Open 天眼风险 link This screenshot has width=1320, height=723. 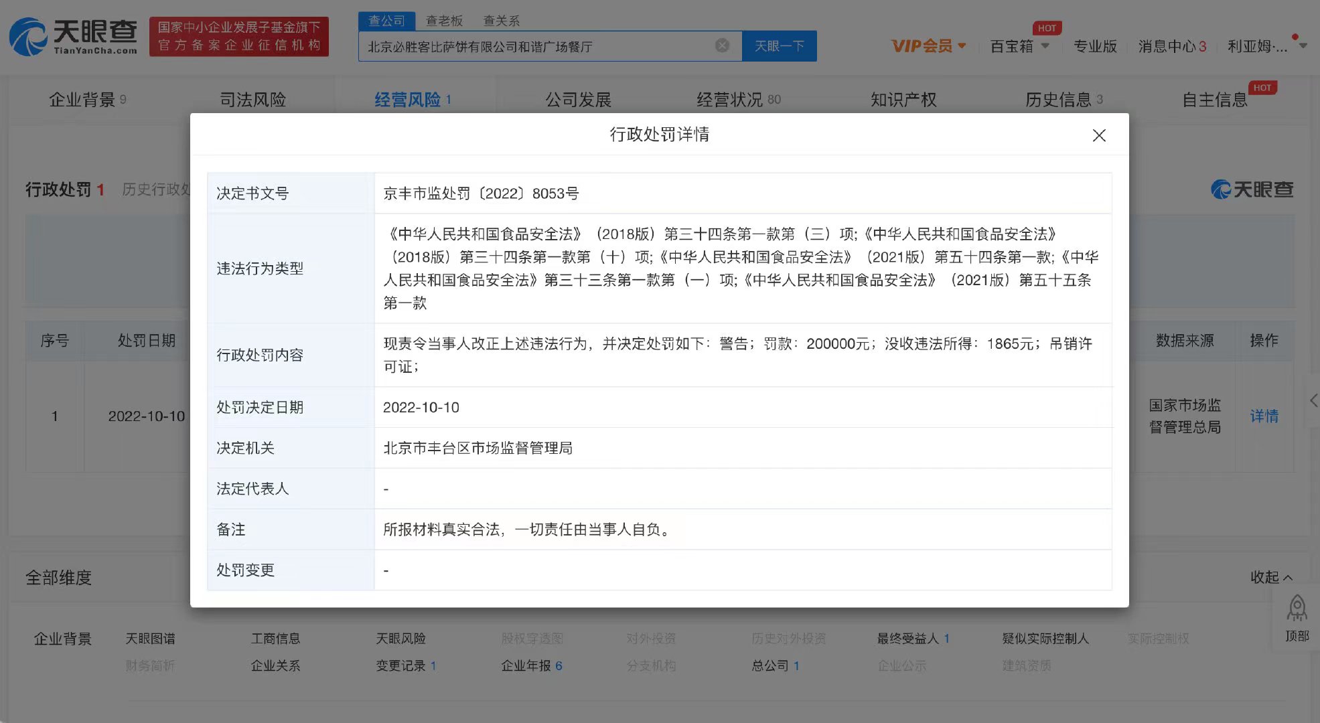tap(400, 639)
